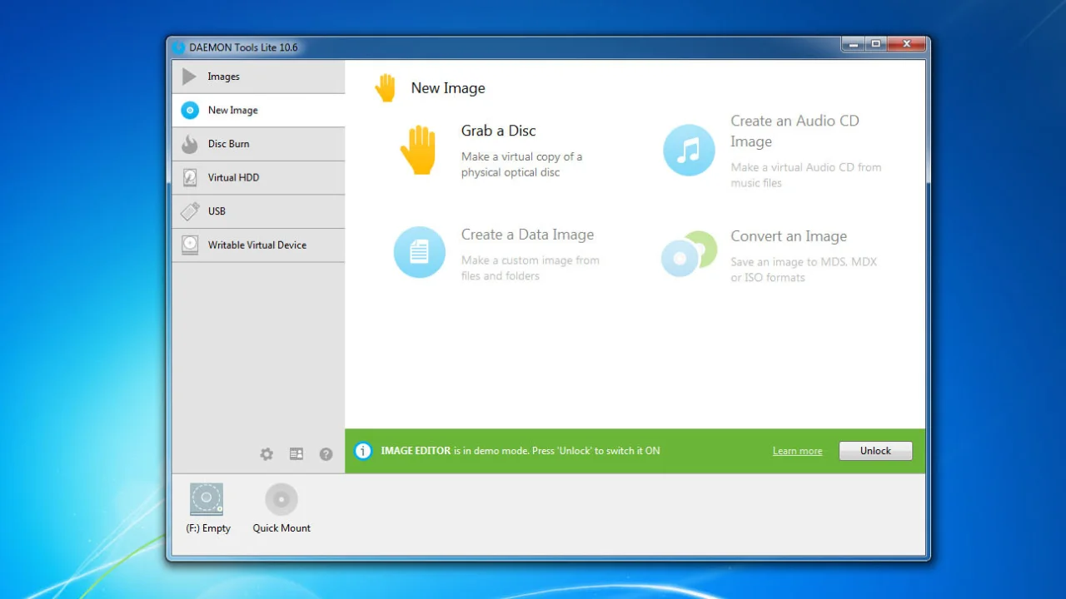Select the New Image tab label

tap(233, 110)
